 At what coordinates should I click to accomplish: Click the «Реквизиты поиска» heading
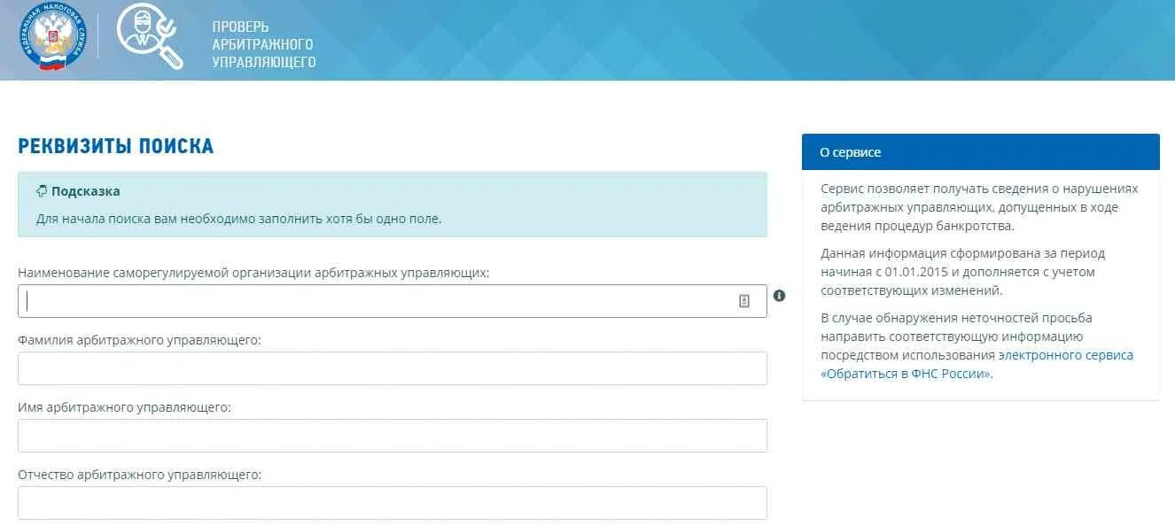pos(116,147)
